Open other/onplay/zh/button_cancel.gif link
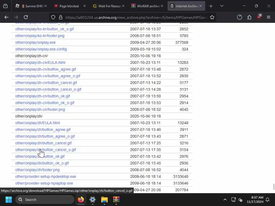 [43, 143]
